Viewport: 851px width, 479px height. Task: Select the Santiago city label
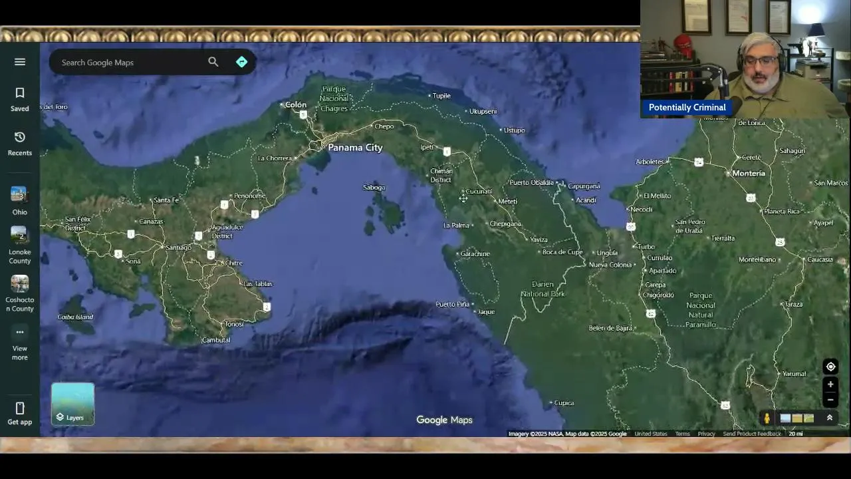point(178,247)
